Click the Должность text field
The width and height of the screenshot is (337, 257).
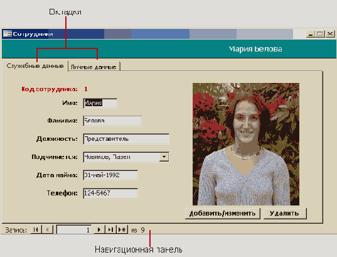[x=126, y=139]
